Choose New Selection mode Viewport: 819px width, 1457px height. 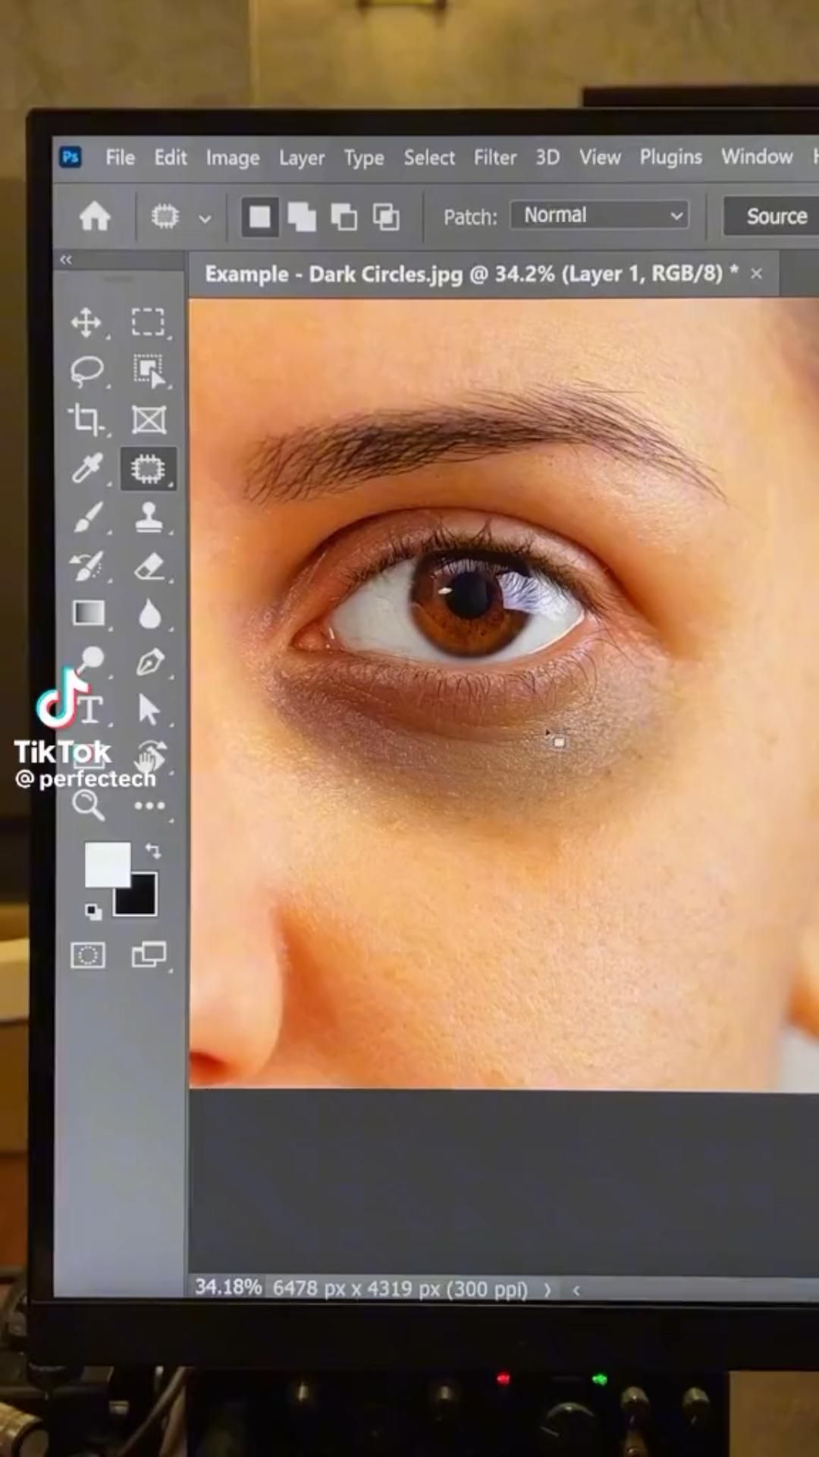(x=259, y=217)
